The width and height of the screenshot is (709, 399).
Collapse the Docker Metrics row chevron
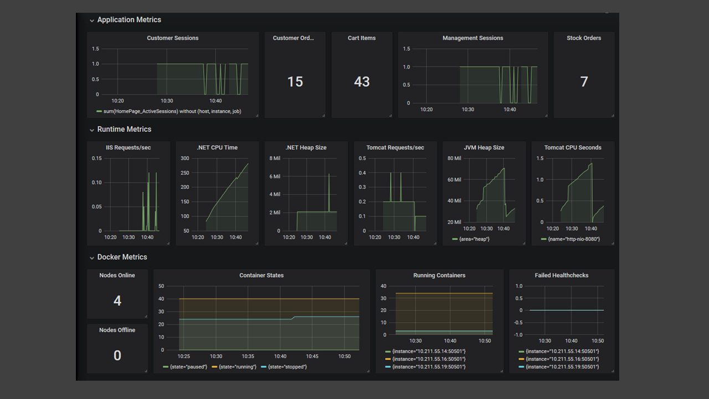pos(92,258)
